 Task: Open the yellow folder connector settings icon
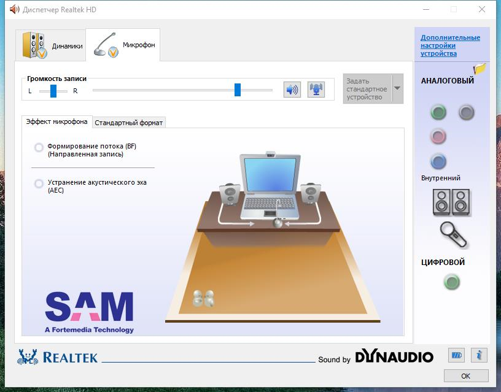480,69
